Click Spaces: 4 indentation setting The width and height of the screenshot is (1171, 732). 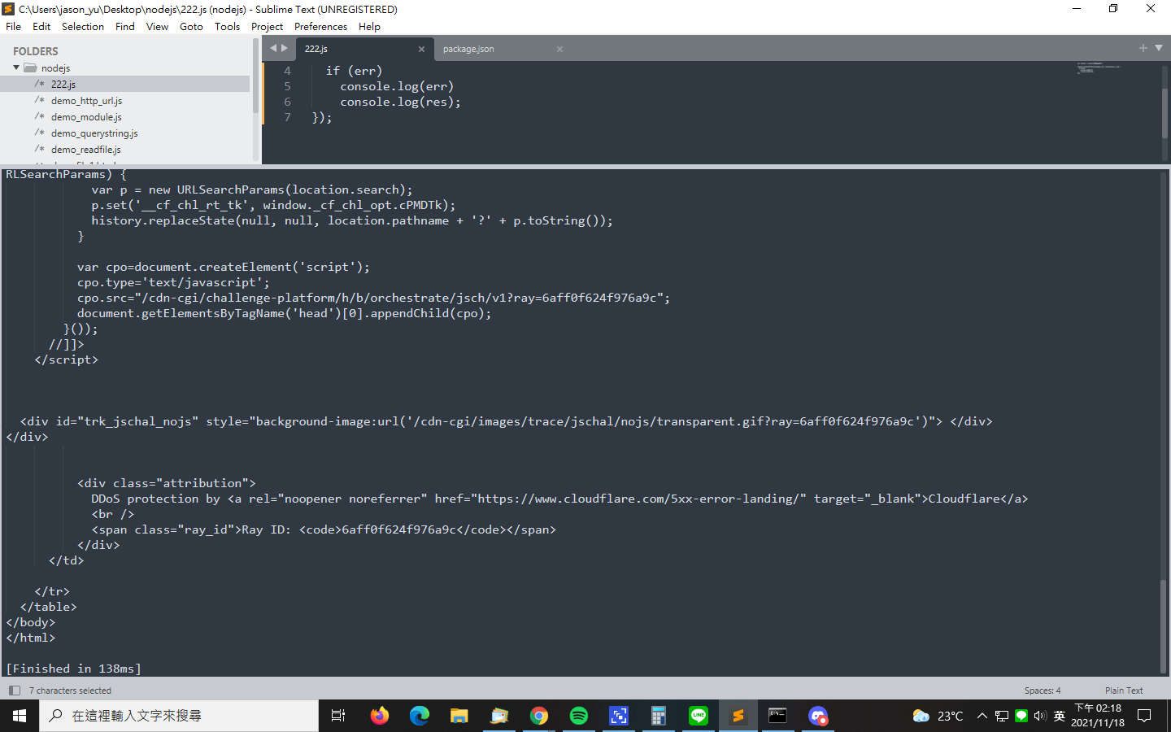tap(1042, 690)
